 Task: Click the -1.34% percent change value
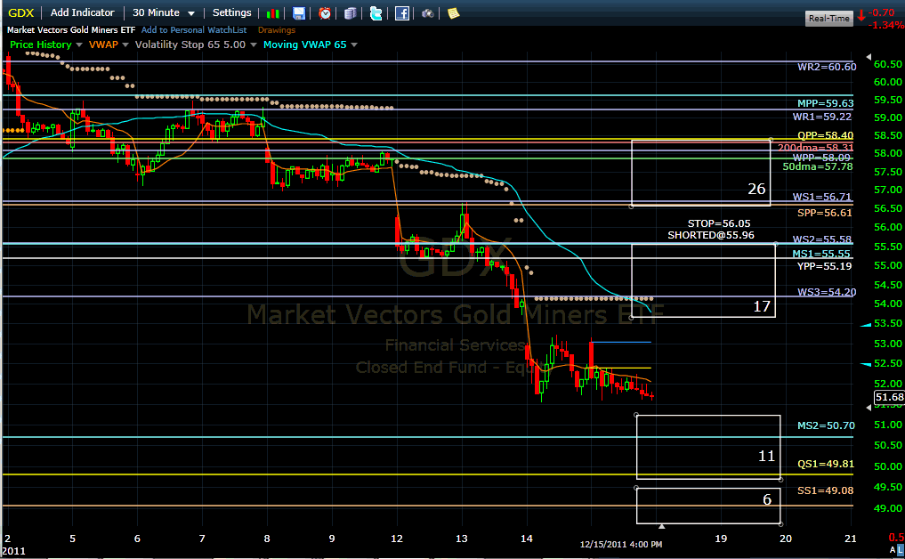886,26
